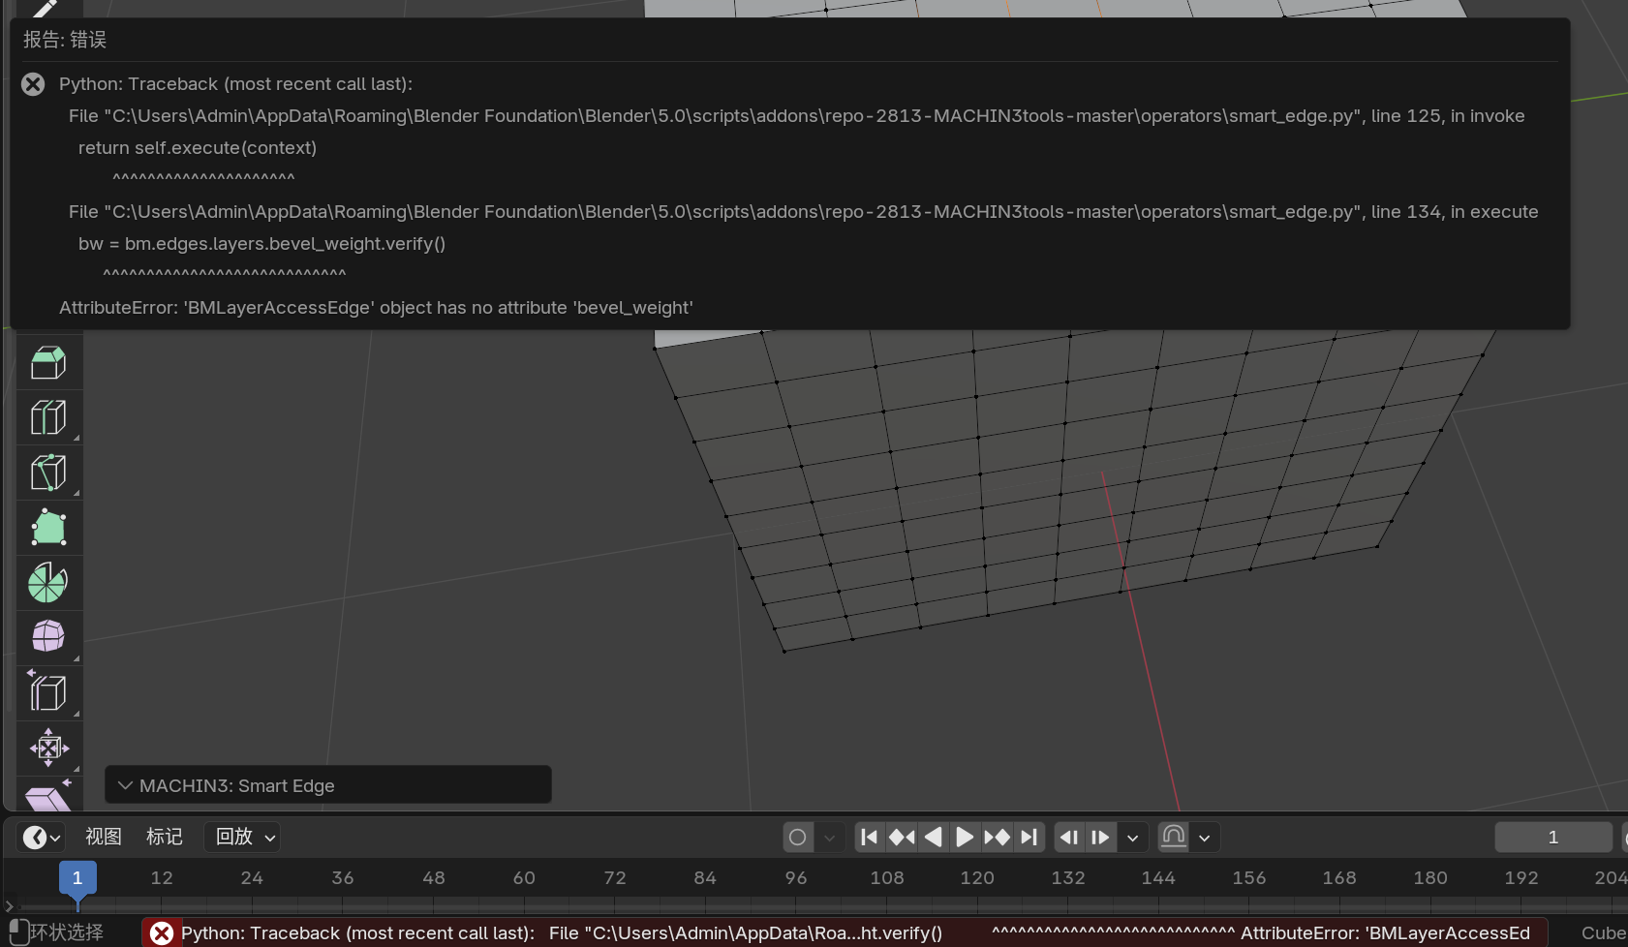The width and height of the screenshot is (1628, 947).
Task: Open the 回放 playback dropdown
Action: click(x=245, y=837)
